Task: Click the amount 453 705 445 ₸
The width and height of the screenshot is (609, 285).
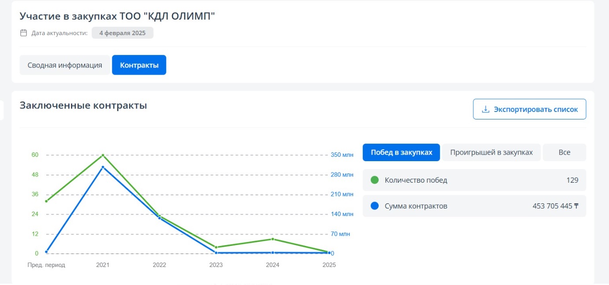Action: tap(555, 206)
